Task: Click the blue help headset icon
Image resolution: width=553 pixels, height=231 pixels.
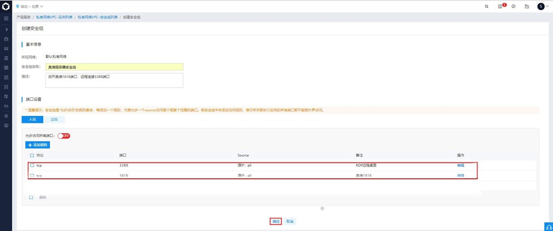Action: 547,226
